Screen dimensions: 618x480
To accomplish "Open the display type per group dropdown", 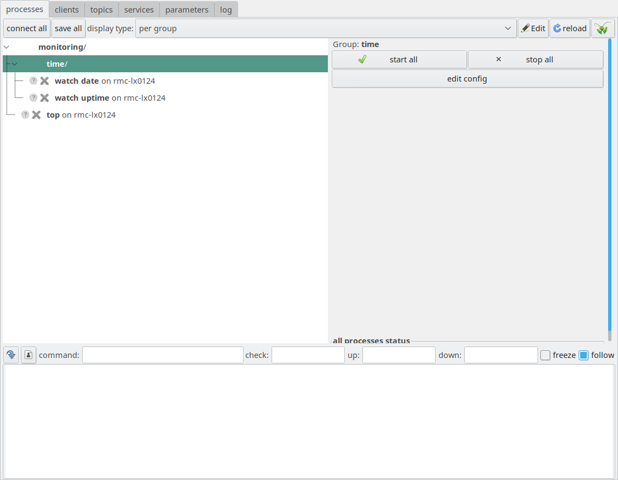I will 326,28.
